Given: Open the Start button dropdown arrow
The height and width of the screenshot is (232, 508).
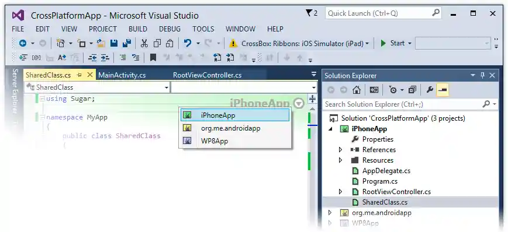Looking at the screenshot, I should pos(409,43).
